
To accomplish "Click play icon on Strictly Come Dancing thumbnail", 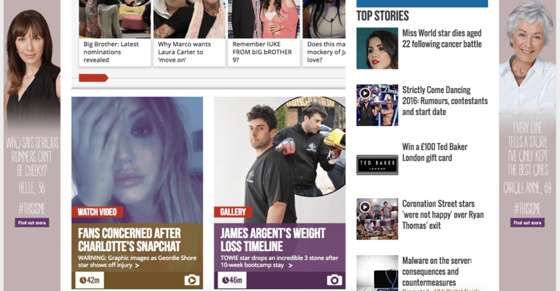I will point(364,93).
